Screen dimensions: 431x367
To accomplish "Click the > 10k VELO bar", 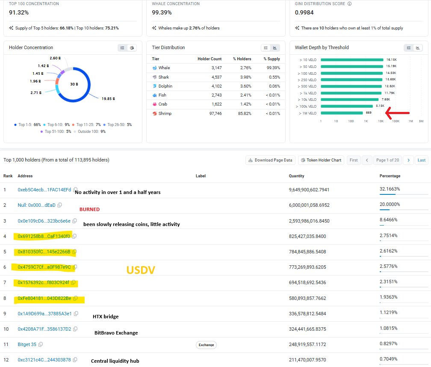I will click(350, 100).
